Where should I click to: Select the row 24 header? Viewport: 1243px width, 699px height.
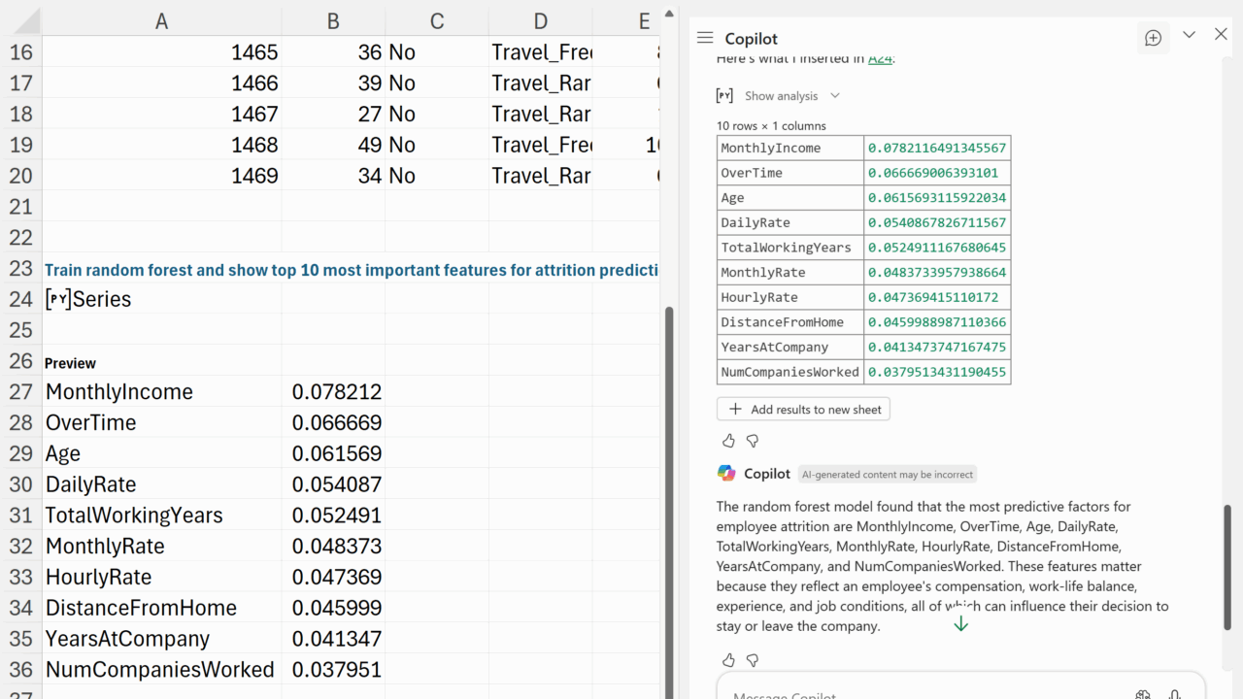point(20,299)
